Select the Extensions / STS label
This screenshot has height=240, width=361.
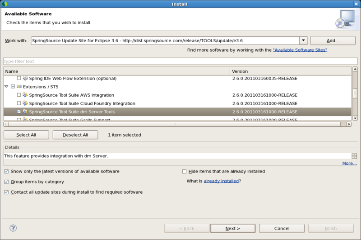(41, 87)
